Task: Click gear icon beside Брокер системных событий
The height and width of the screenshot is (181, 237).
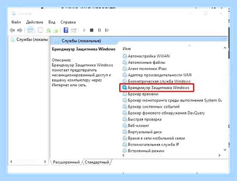Action: [x=125, y=107]
